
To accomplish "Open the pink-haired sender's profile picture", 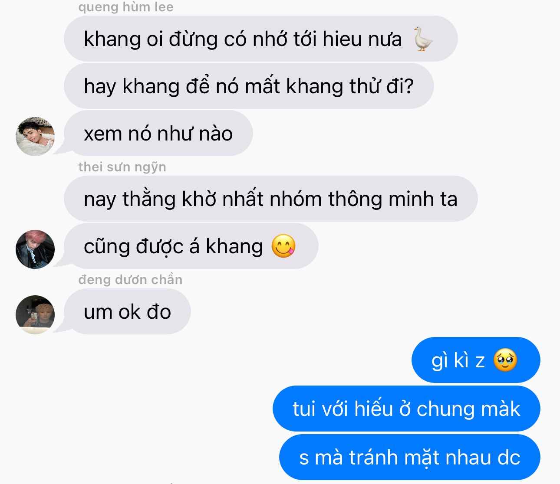I will point(35,249).
